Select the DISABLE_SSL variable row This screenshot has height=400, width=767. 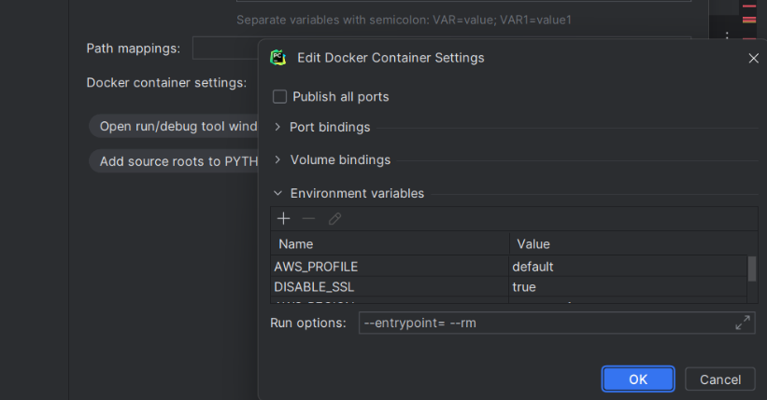[x=509, y=286]
